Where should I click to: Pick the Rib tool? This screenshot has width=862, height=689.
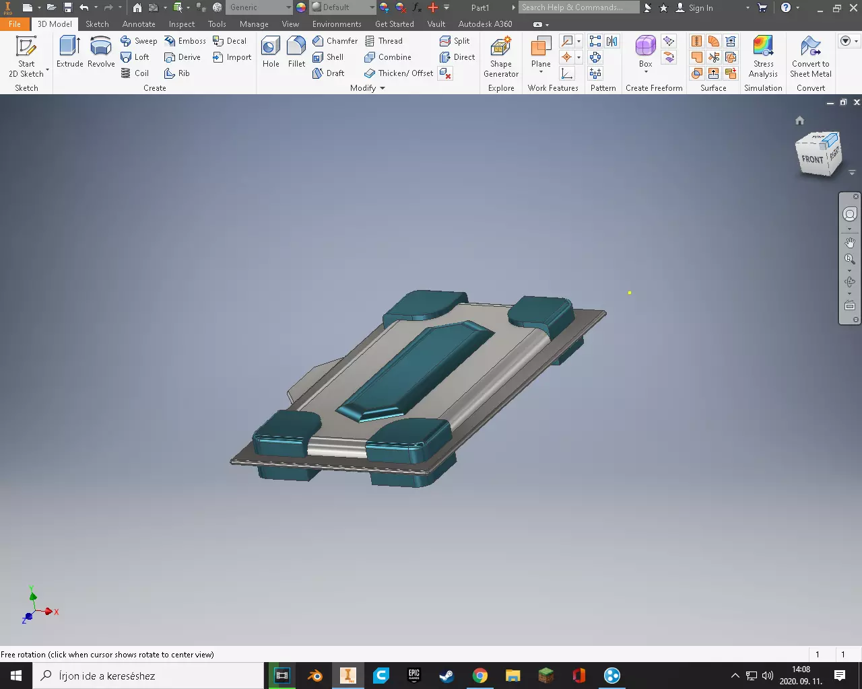click(177, 73)
